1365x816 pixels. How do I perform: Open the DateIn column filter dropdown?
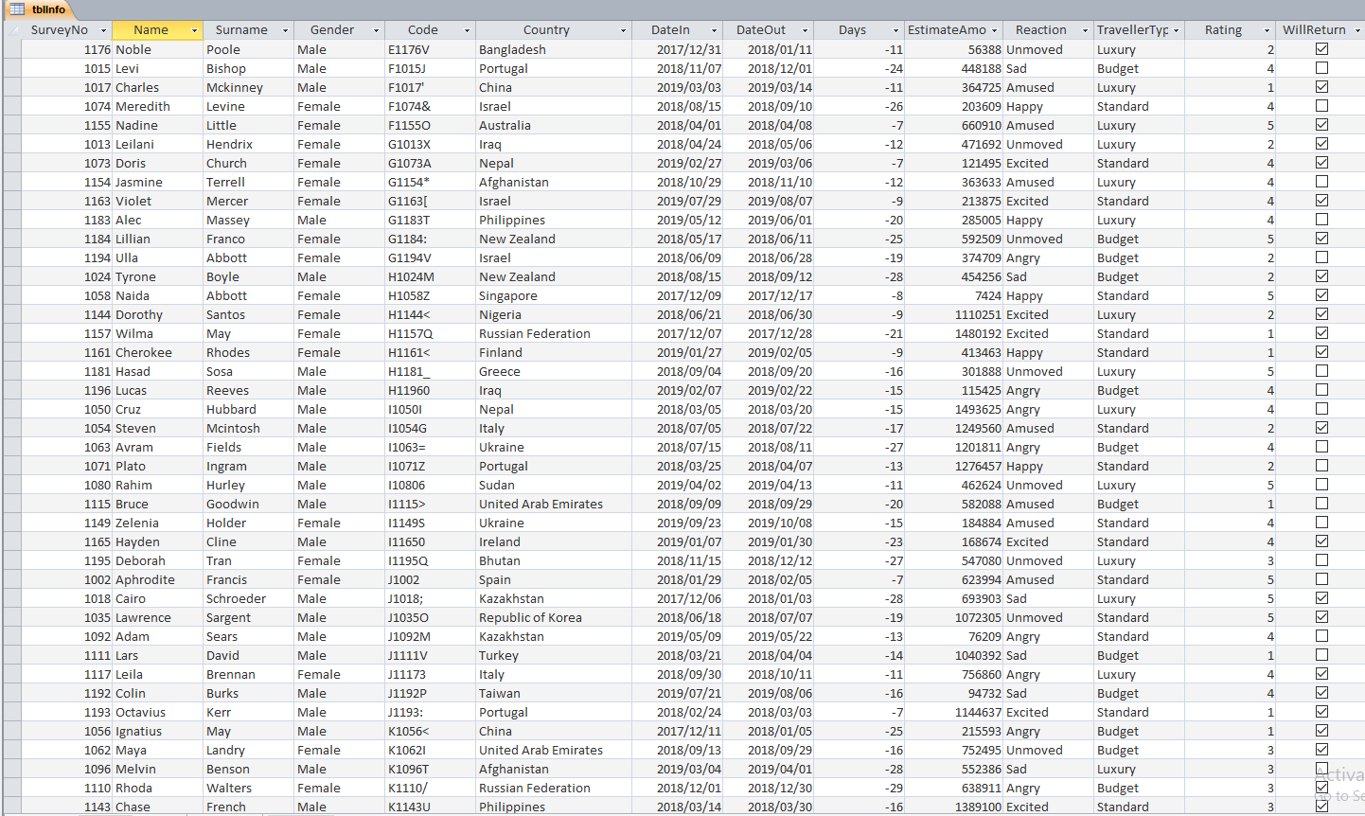(x=714, y=30)
